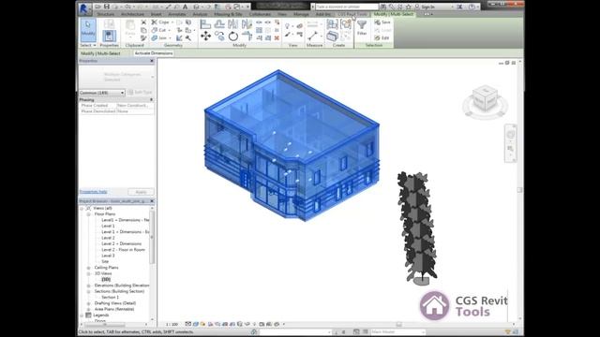Click the Mirror Draw Axis icon
The image size is (600, 337).
click(247, 24)
